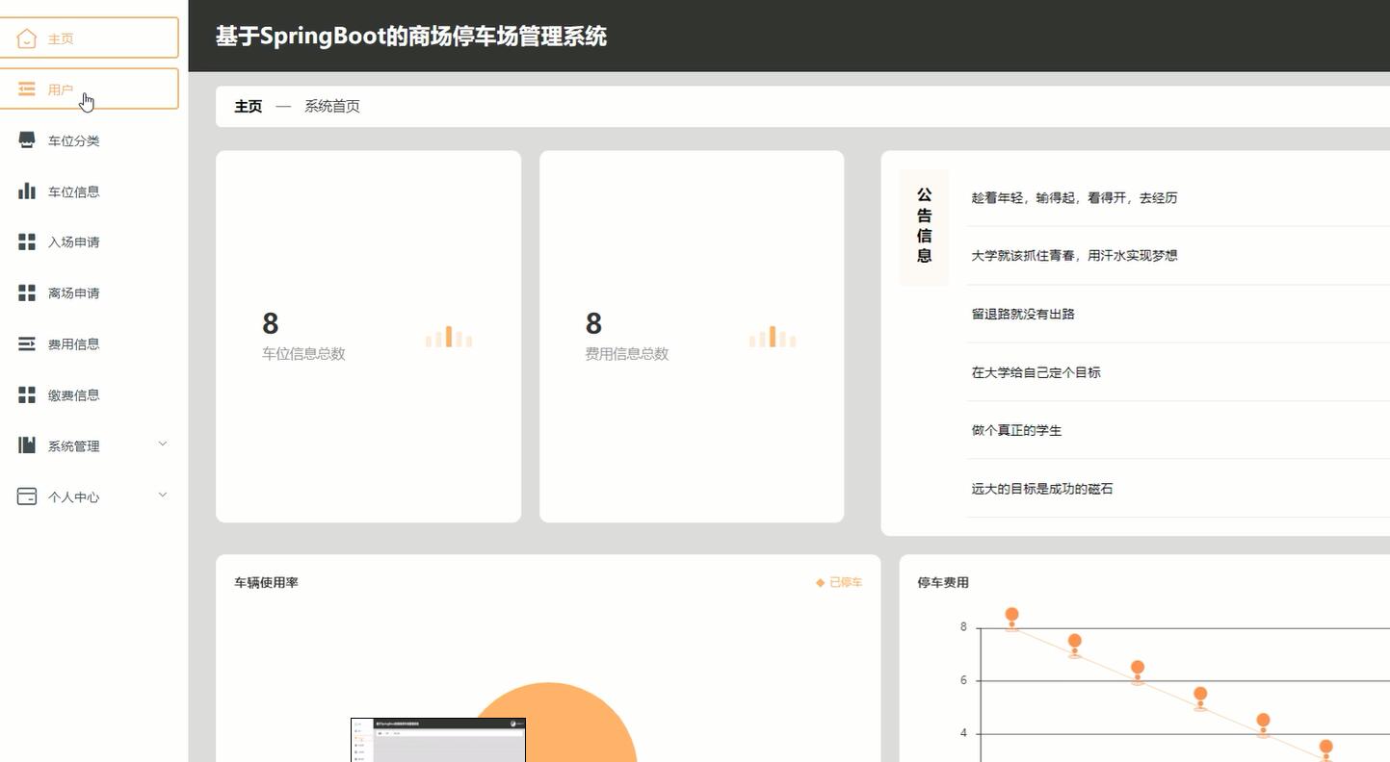Select the 主页 home icon in sidebar
The width and height of the screenshot is (1390, 762).
tap(26, 38)
